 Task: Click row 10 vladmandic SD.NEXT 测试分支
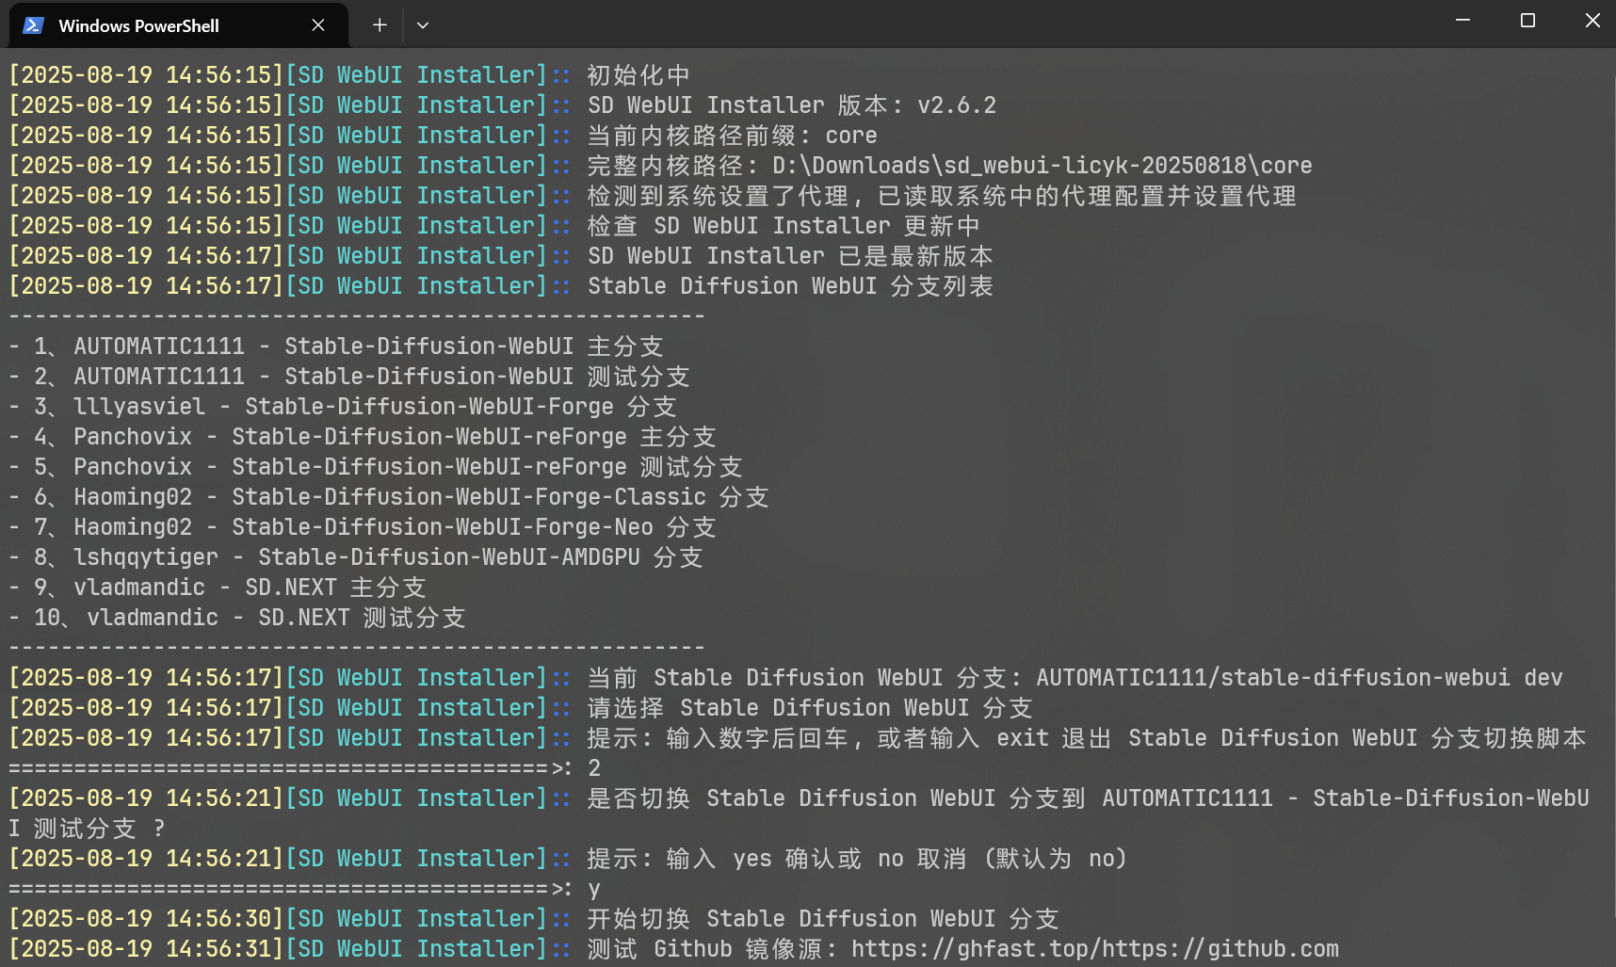(237, 618)
